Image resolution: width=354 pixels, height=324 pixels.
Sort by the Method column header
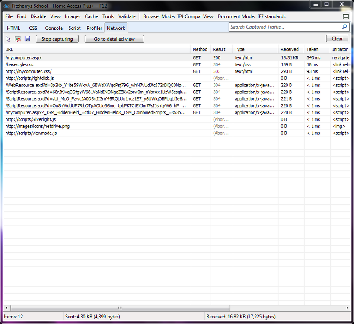(201, 49)
